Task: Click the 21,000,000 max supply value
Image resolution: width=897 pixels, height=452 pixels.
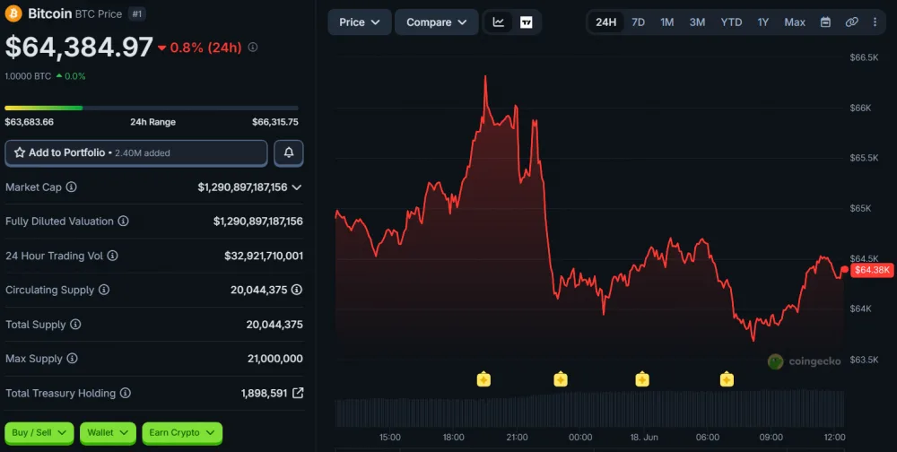Action: click(275, 359)
